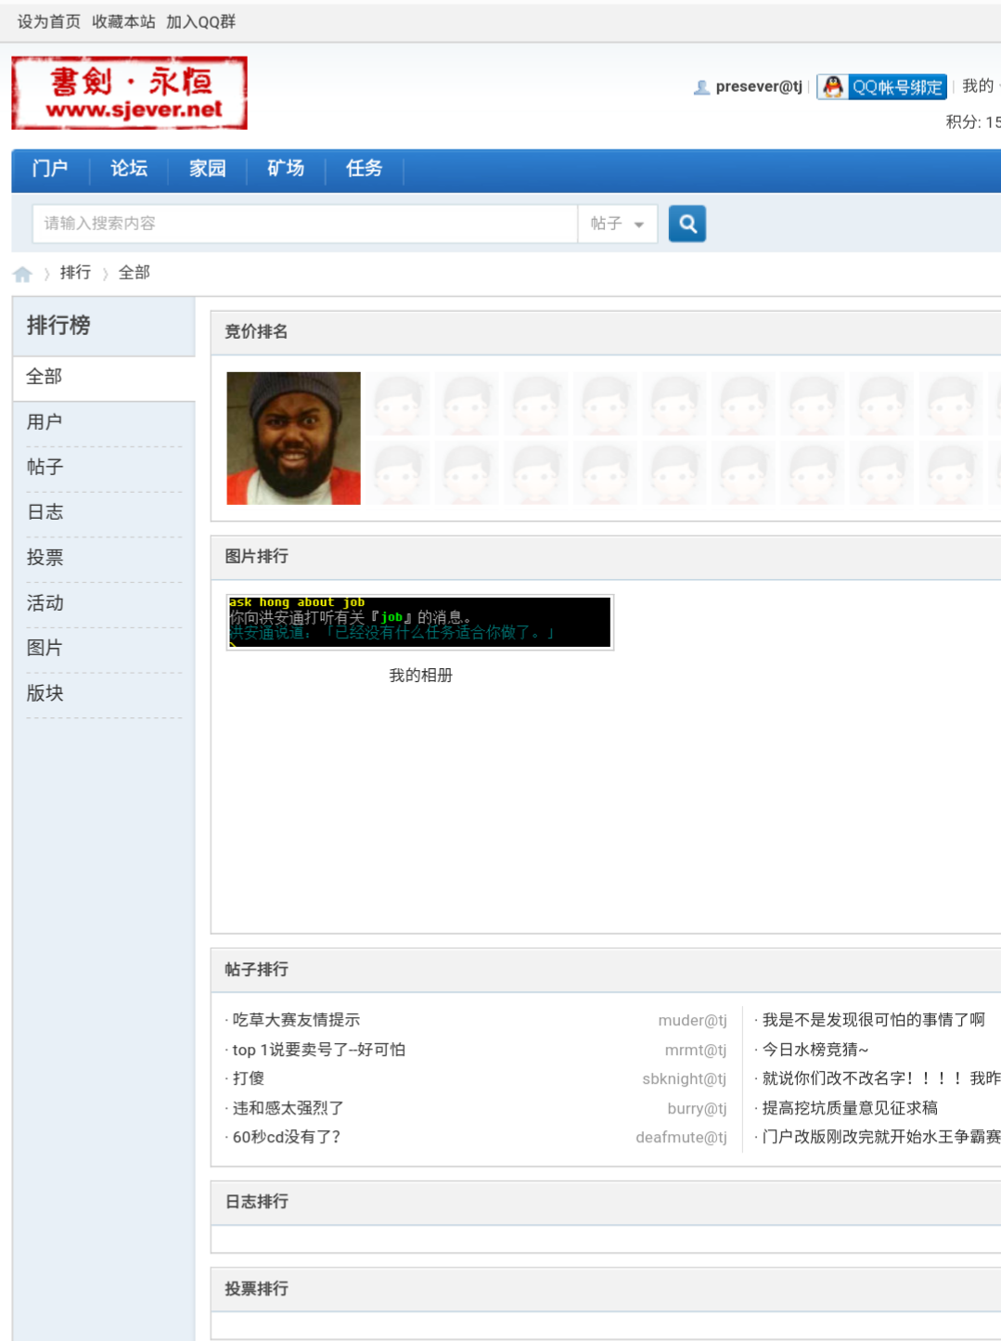The height and width of the screenshot is (1341, 1001).
Task: Open author muder@tj profile
Action: [692, 1021]
